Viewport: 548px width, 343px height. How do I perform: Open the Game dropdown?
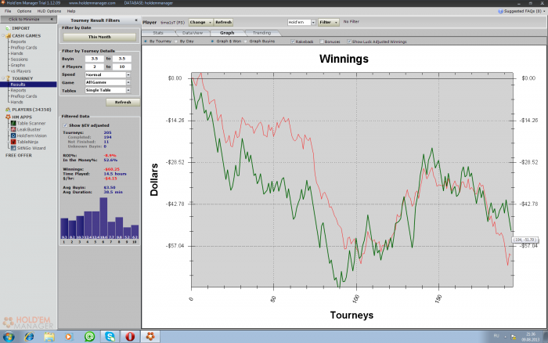[128, 82]
